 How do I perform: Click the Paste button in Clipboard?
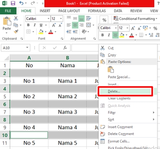click(7, 25)
